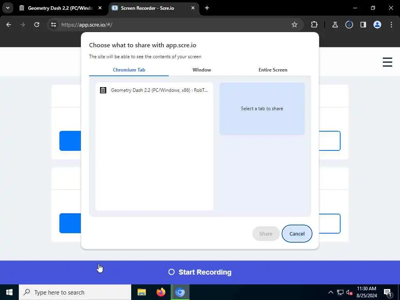Open the downloads icon in toolbar
Viewport: 400px width, 300px height.
tap(349, 25)
